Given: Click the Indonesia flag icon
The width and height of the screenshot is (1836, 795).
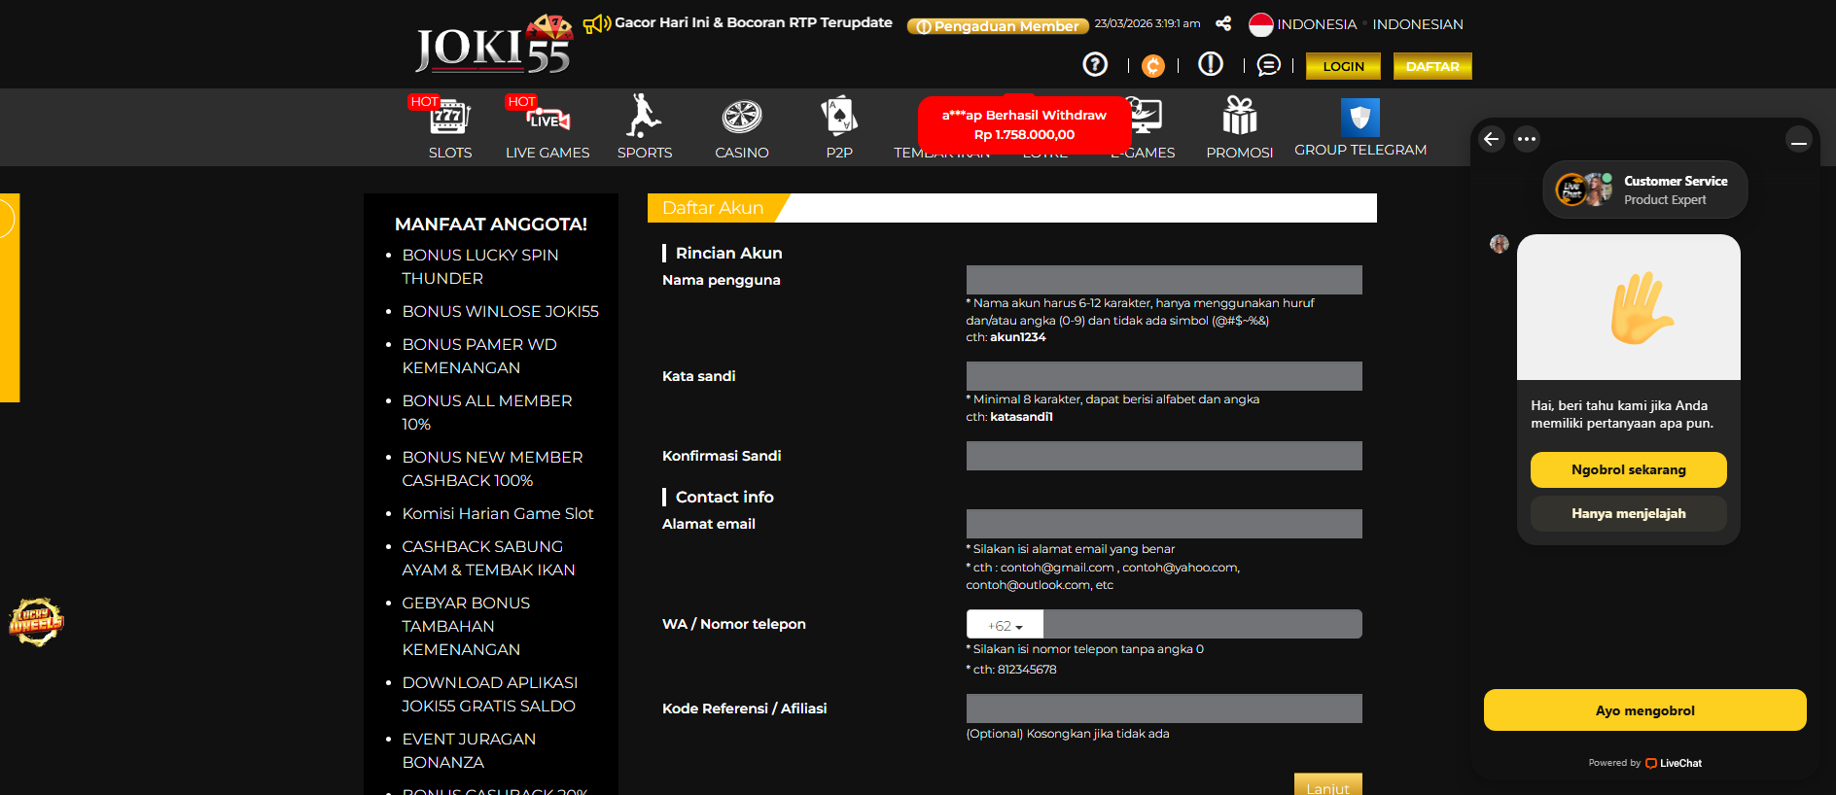Looking at the screenshot, I should click(1261, 24).
